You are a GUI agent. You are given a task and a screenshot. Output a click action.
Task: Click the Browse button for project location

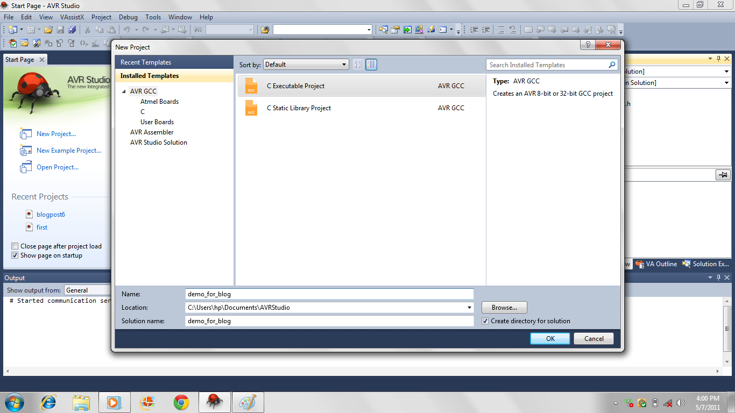[504, 307]
